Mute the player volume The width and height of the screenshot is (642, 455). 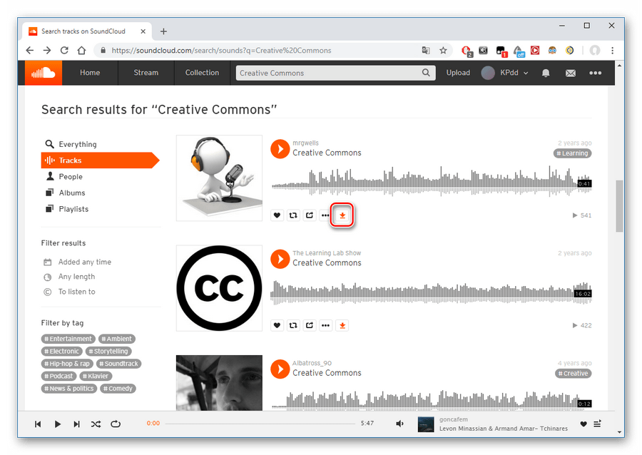click(x=400, y=424)
